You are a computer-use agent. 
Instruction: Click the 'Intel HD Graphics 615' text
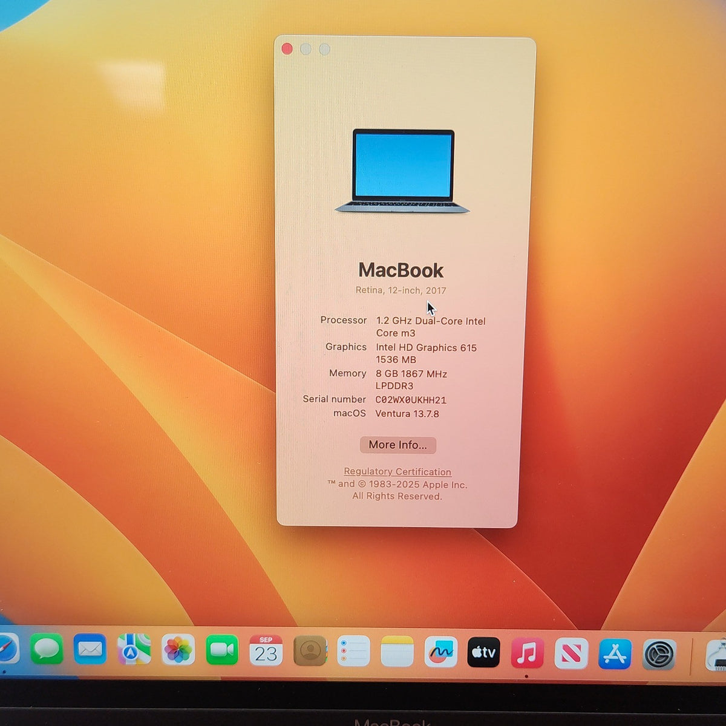[426, 347]
